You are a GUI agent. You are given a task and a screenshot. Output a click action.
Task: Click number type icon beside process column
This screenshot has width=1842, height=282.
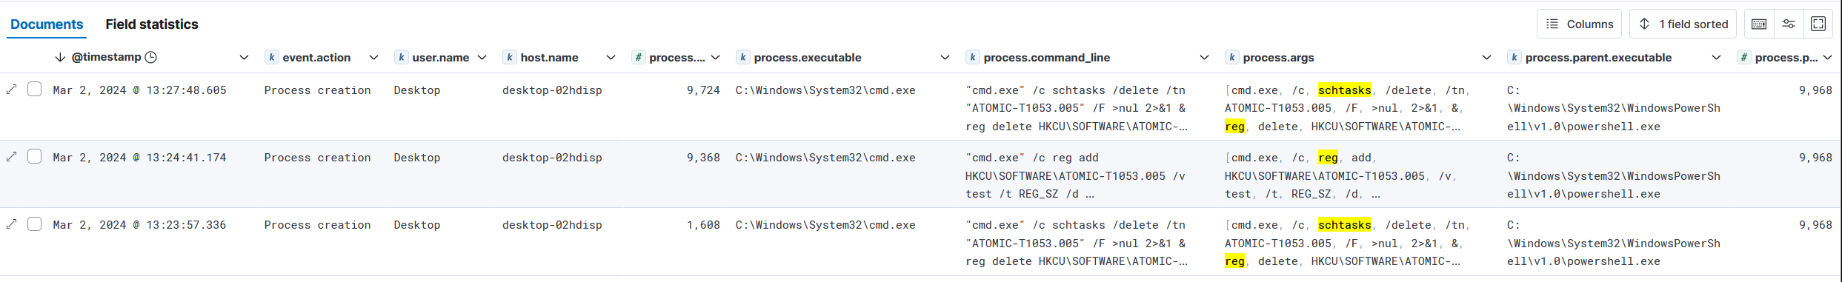[639, 58]
